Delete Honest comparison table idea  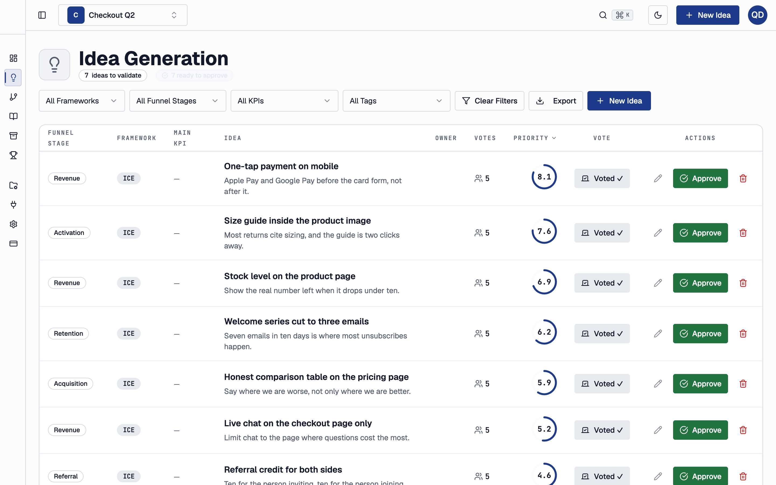click(x=743, y=384)
